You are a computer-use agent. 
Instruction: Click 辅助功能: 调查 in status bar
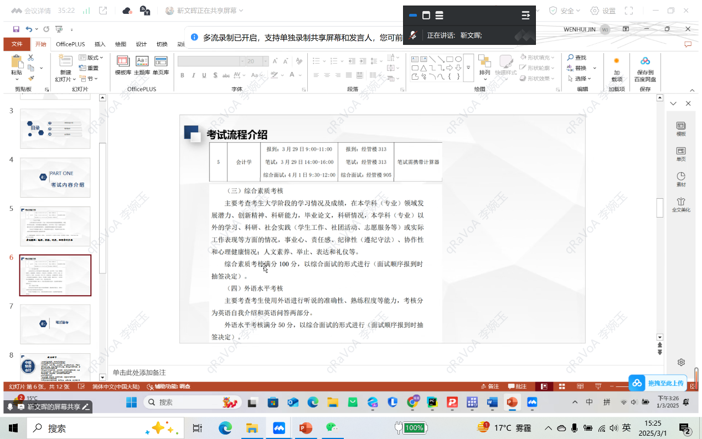tap(169, 386)
